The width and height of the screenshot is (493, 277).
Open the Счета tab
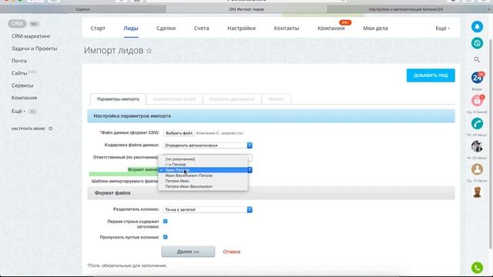(201, 28)
